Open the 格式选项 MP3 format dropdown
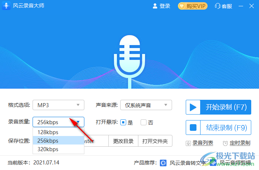The image size is (259, 170). (x=58, y=105)
